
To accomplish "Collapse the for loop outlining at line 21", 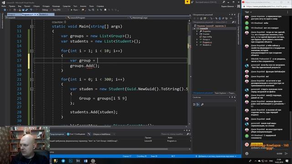I will [x=31, y=80].
